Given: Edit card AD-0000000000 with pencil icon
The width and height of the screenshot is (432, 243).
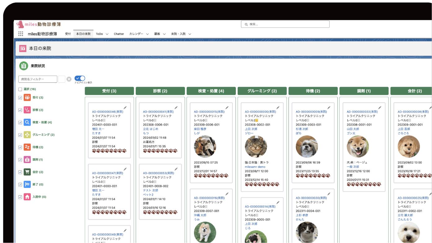Looking at the screenshot, I should [x=278, y=108].
